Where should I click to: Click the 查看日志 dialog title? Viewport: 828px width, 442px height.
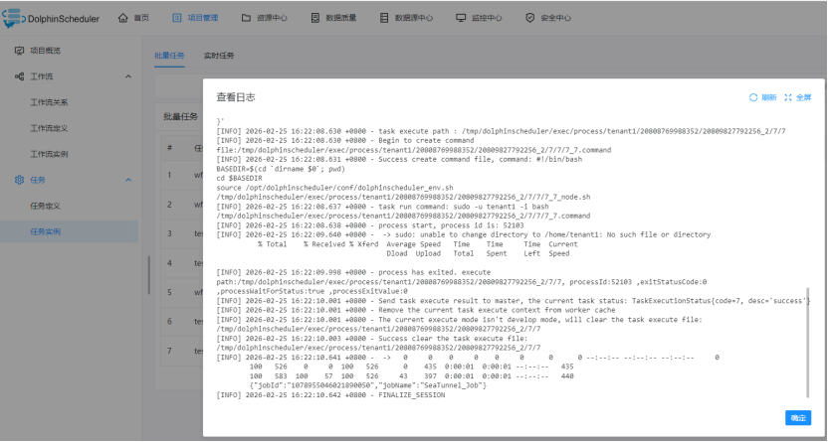point(236,97)
